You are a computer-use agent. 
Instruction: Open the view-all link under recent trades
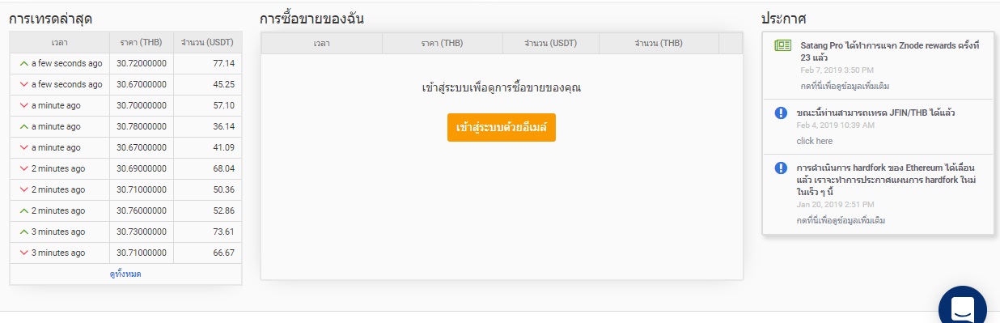point(125,274)
